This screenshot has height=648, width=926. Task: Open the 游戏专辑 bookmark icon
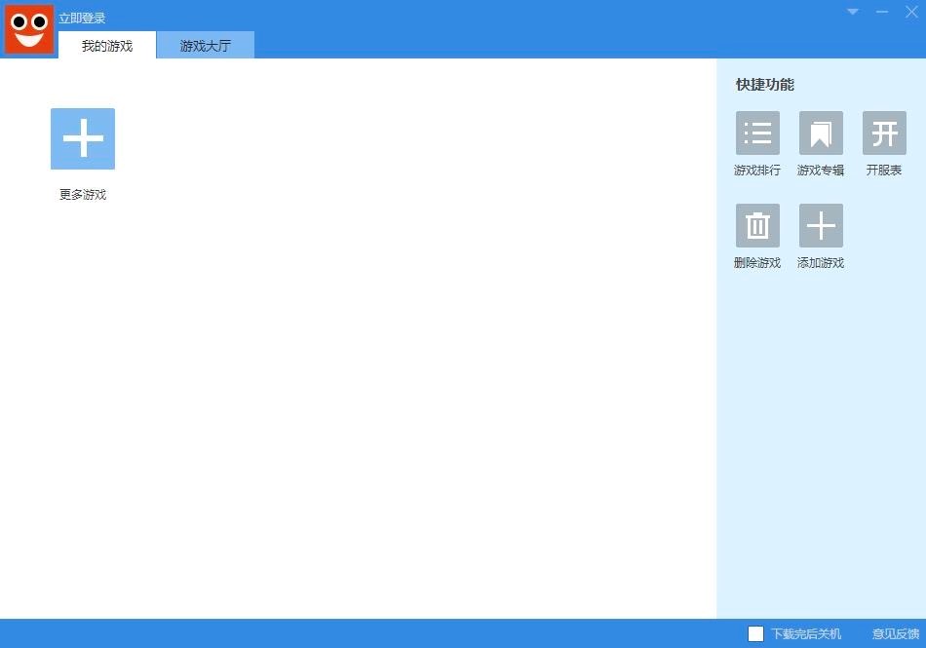click(x=821, y=133)
